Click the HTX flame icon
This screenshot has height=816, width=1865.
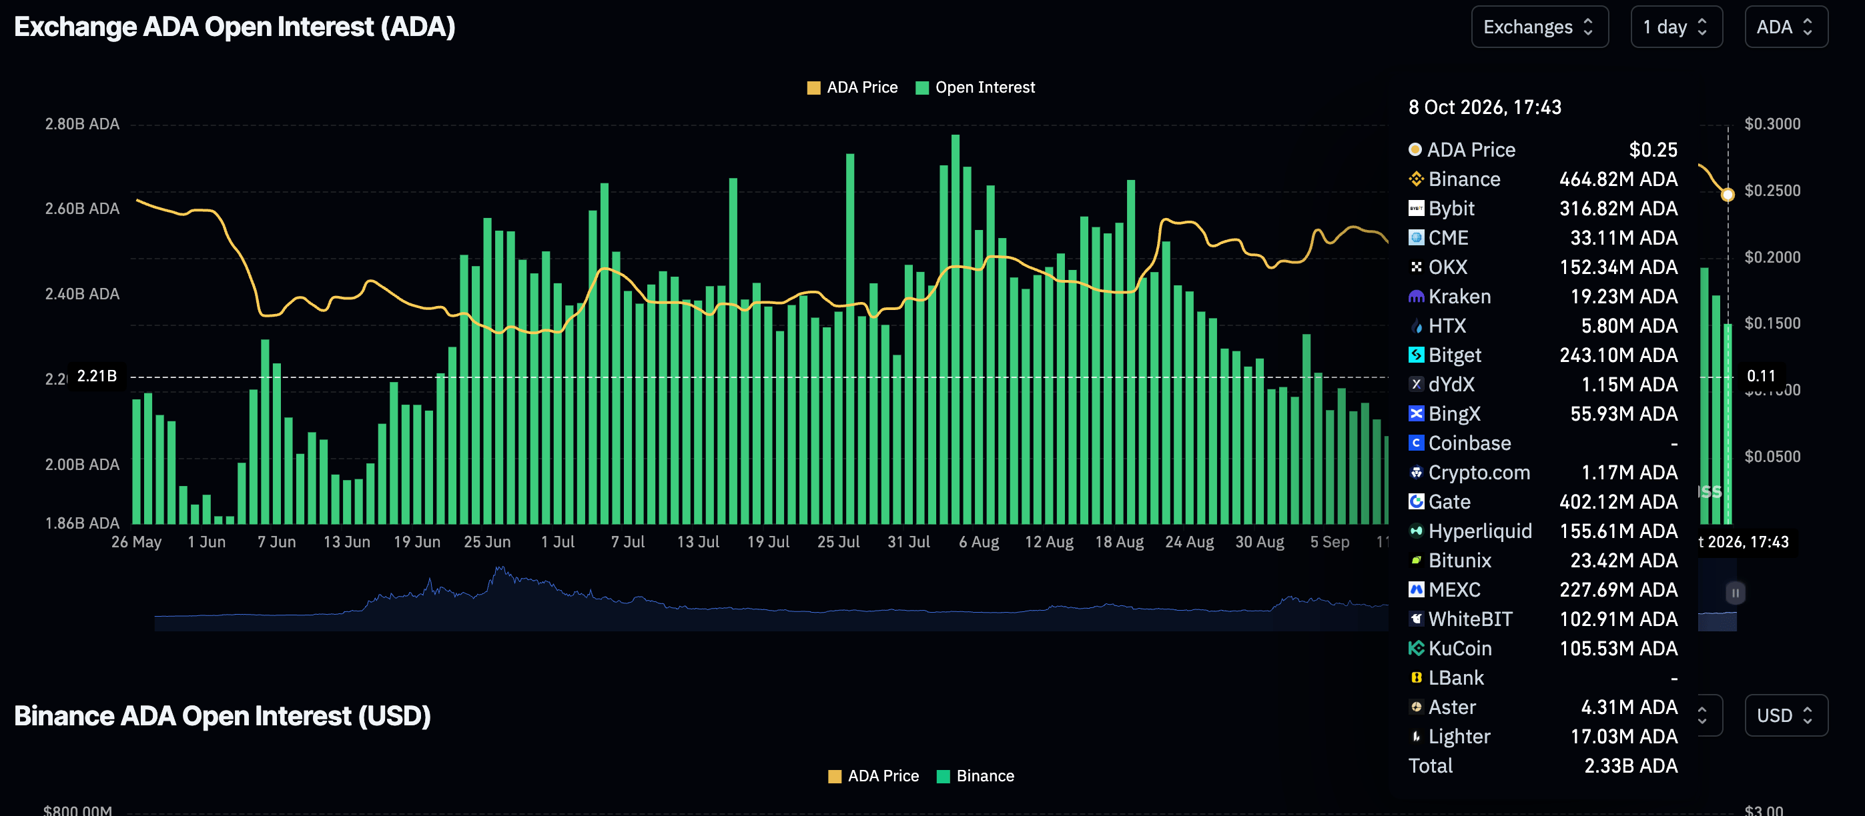1416,326
